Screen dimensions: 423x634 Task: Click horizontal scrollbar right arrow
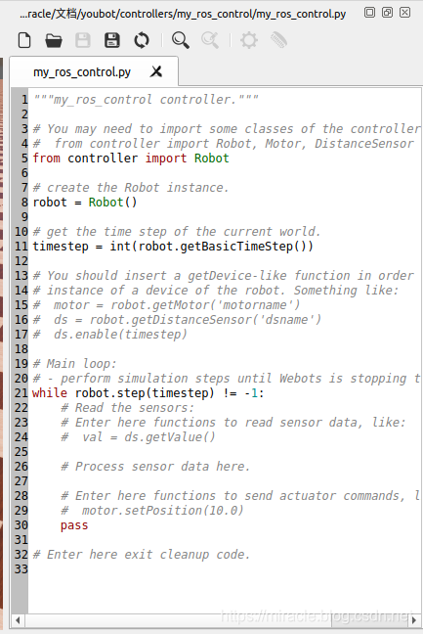[413, 620]
